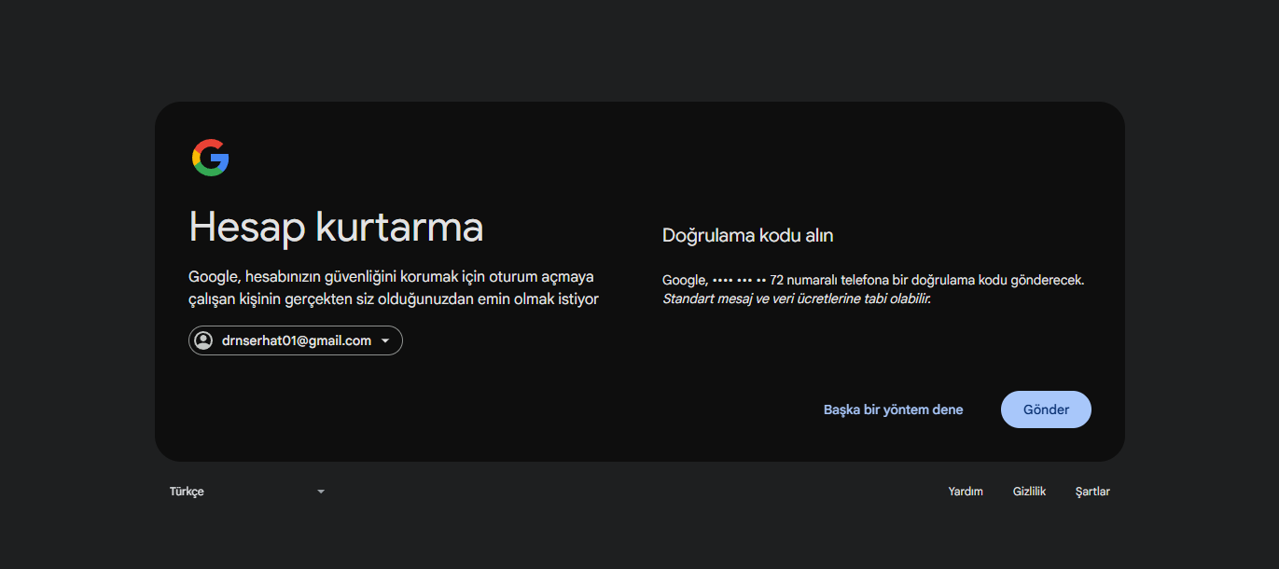Click the Gönder button
Screen dimensions: 1279x569
click(1046, 409)
